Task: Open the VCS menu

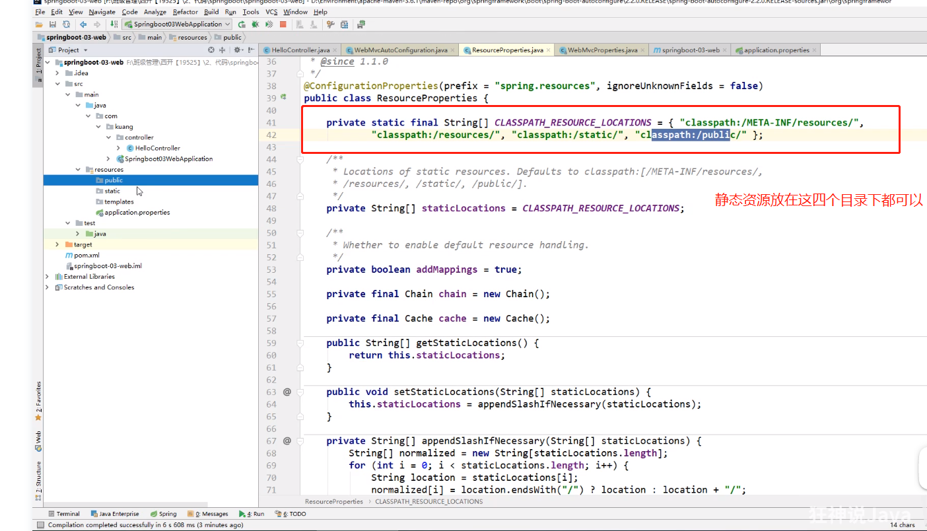Action: [271, 12]
